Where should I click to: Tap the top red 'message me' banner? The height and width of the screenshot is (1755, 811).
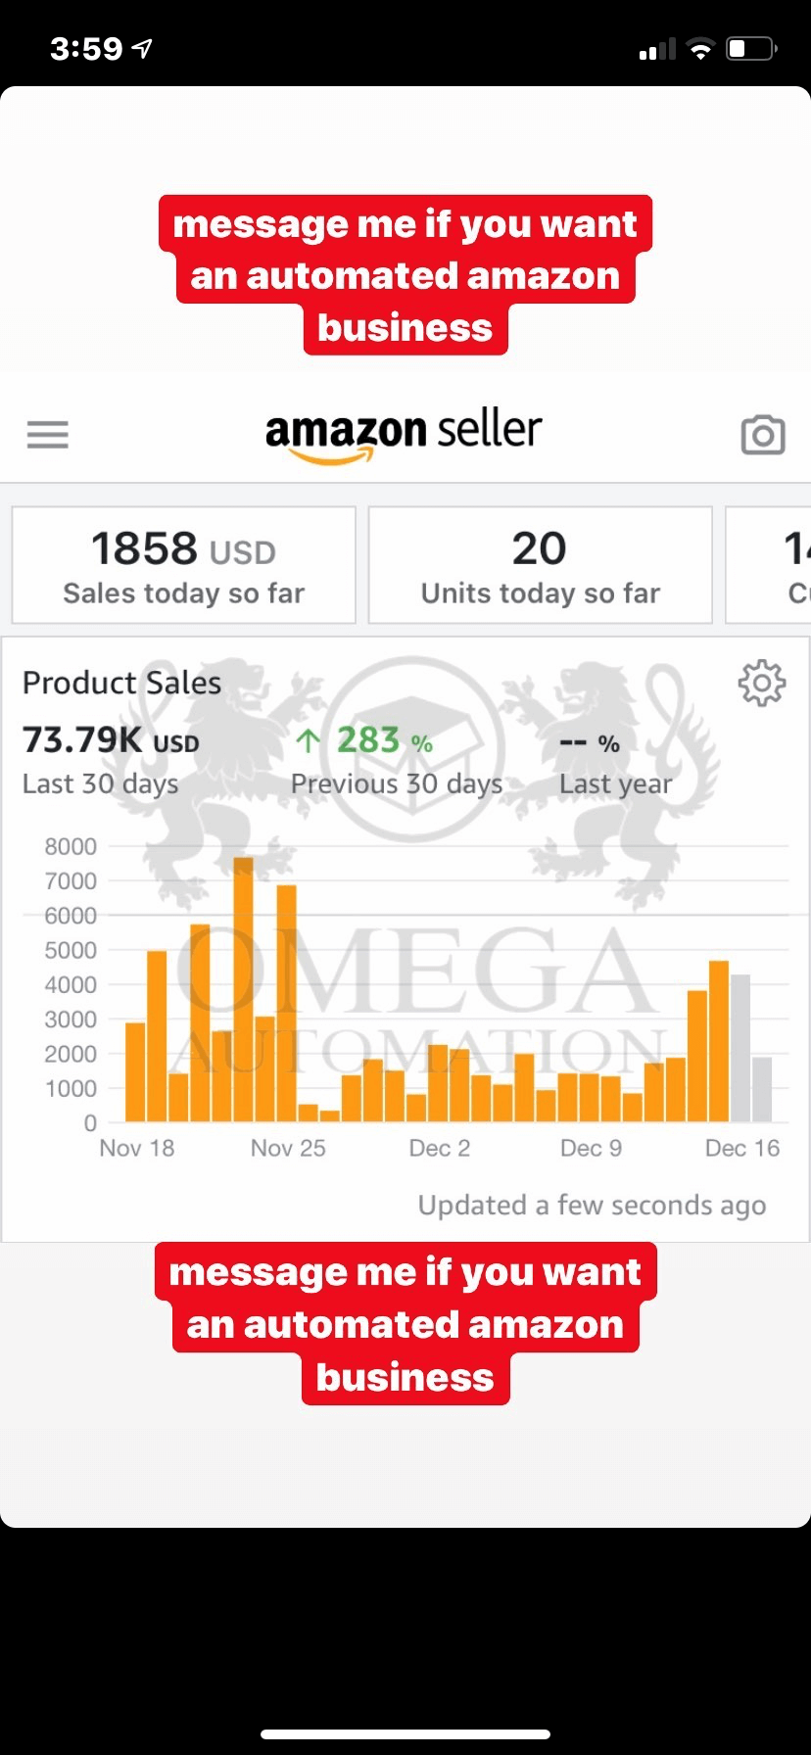405,275
